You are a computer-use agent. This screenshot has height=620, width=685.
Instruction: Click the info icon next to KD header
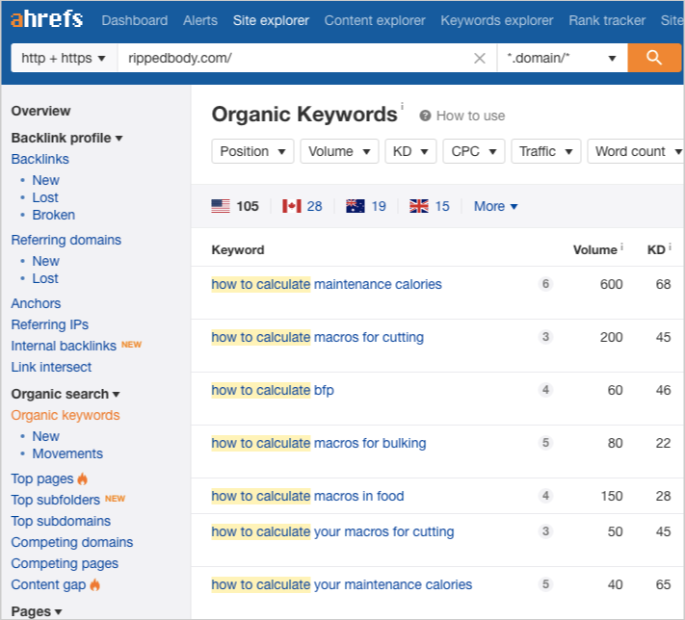(x=670, y=246)
